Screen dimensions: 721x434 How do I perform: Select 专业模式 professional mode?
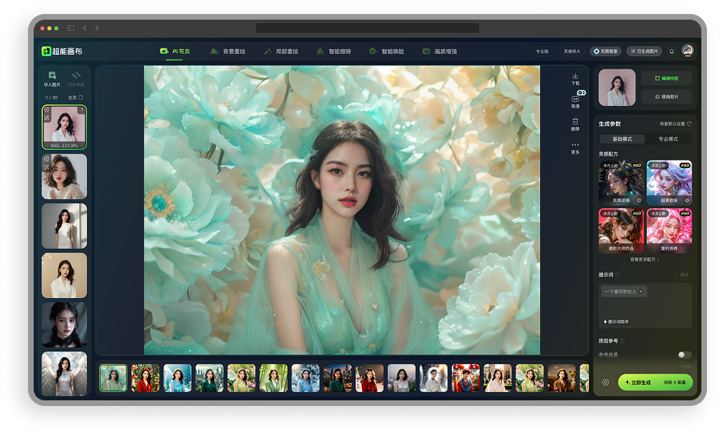pyautogui.click(x=668, y=139)
